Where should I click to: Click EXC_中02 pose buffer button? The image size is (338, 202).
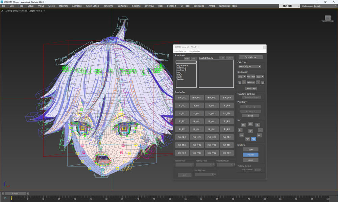click(x=212, y=153)
